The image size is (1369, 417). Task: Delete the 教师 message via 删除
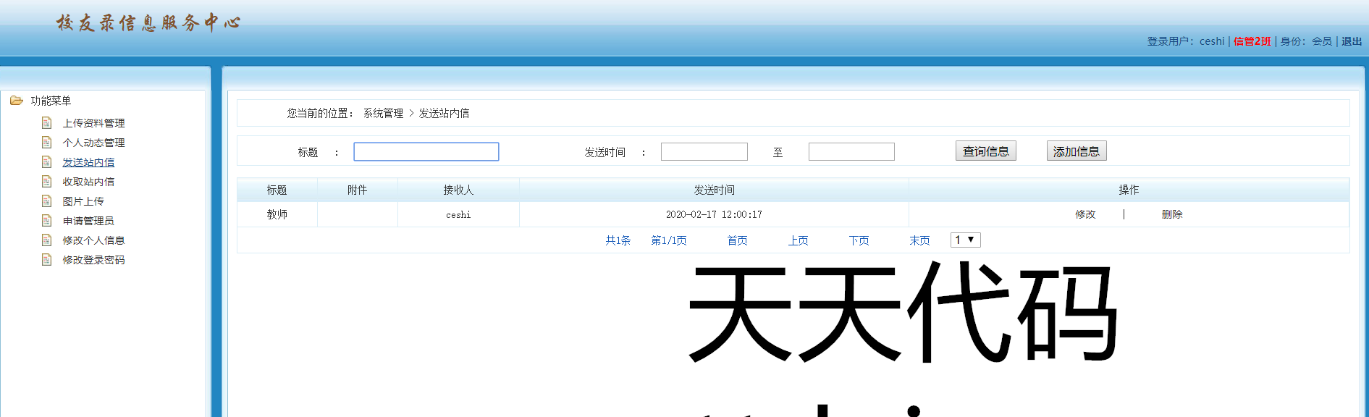point(1171,214)
